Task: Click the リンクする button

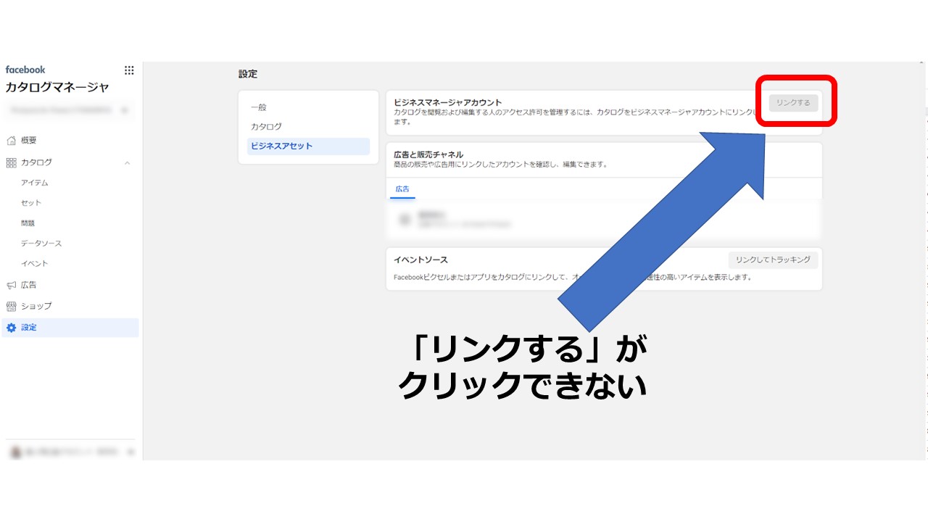Action: [x=793, y=103]
